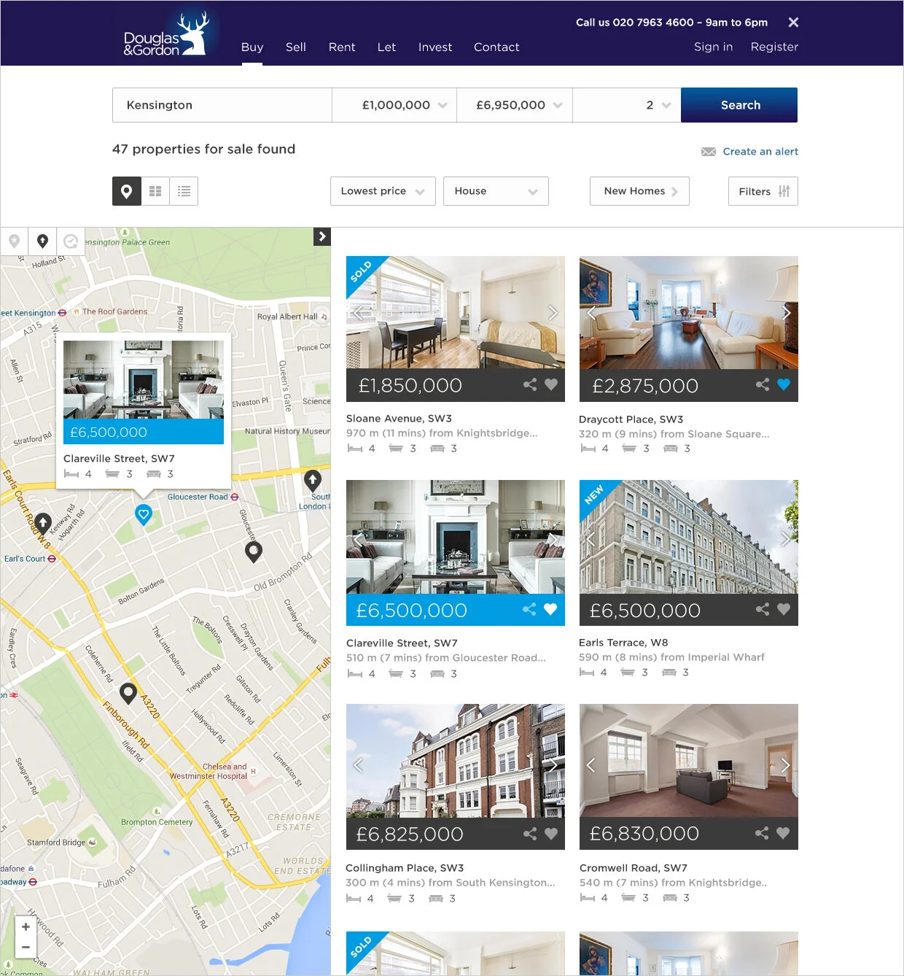
Task: Favorite the Collingham Place listing
Action: 551,833
